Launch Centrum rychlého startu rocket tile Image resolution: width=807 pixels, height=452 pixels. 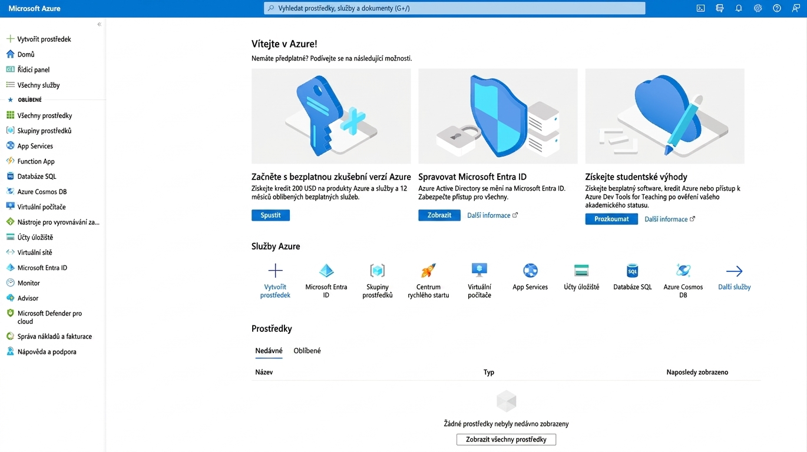coord(428,281)
